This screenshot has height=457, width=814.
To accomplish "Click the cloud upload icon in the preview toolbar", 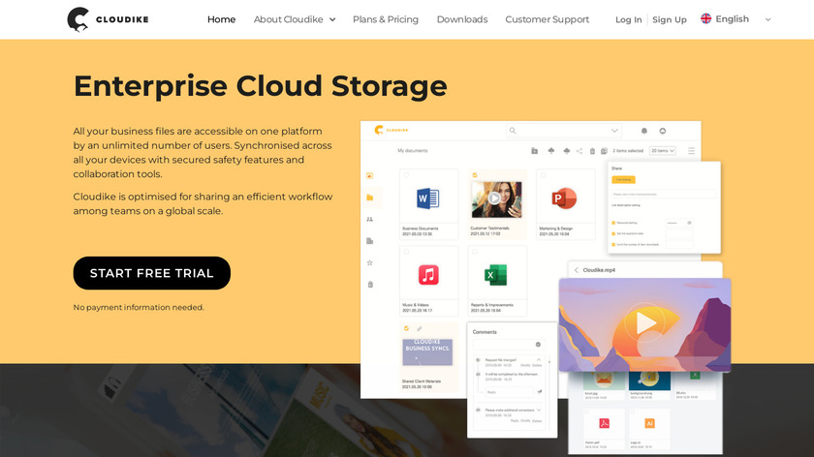I will 550,151.
